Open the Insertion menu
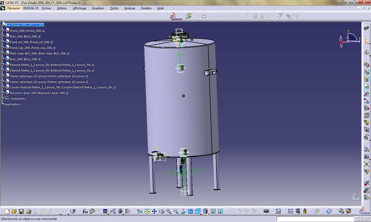The image size is (371, 222). pos(98,8)
